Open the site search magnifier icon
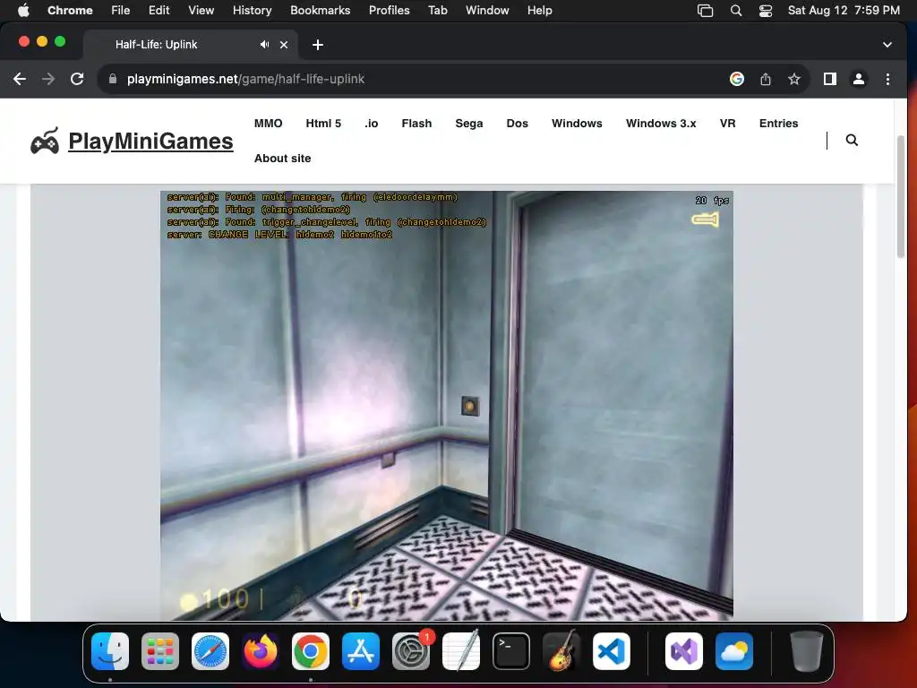Viewport: 917px width, 688px height. (x=853, y=140)
